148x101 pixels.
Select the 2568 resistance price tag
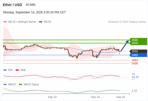(135, 40)
